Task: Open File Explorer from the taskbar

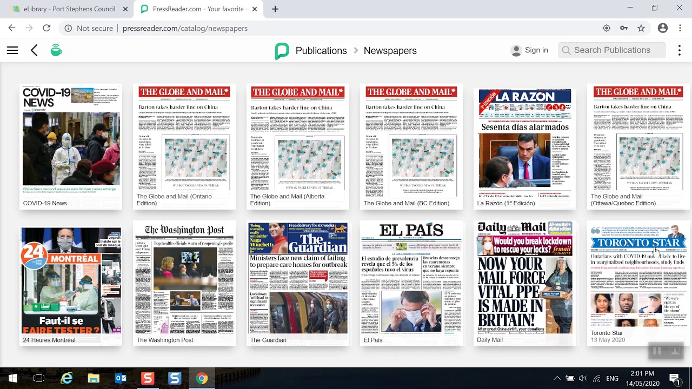Action: (94, 378)
